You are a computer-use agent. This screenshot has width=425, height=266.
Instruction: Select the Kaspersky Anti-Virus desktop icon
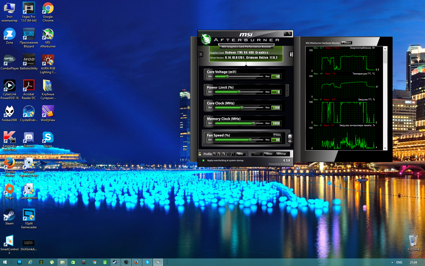(9, 141)
